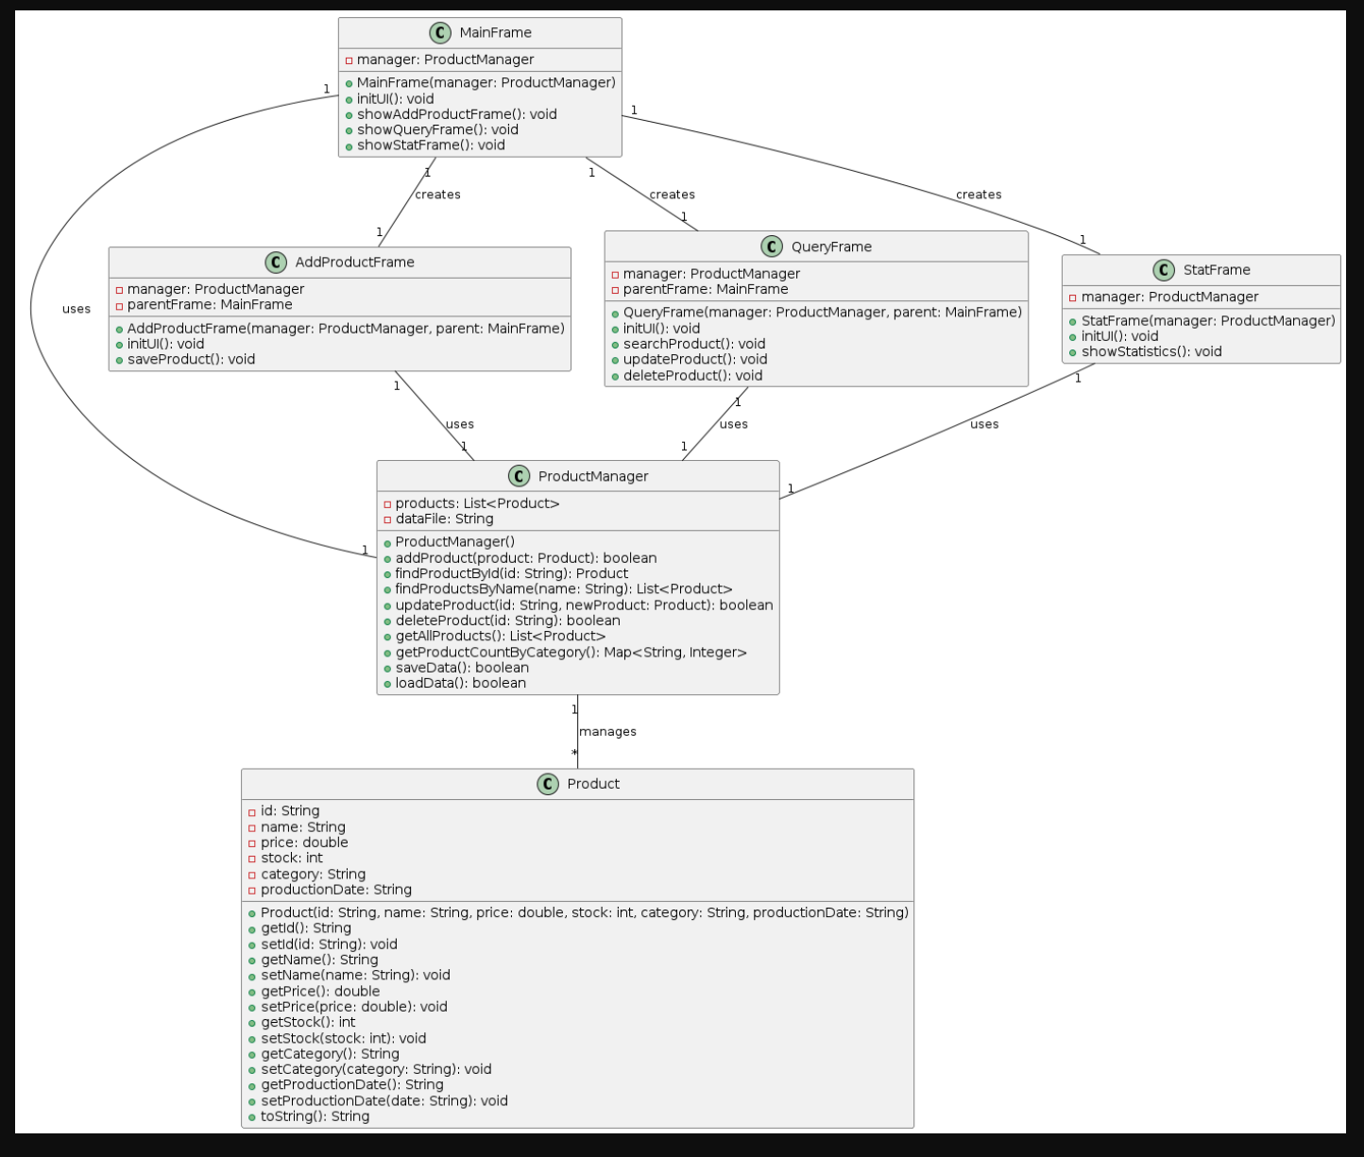Click the red icon next to the products attribute
This screenshot has height=1157, width=1364.
pos(387,503)
